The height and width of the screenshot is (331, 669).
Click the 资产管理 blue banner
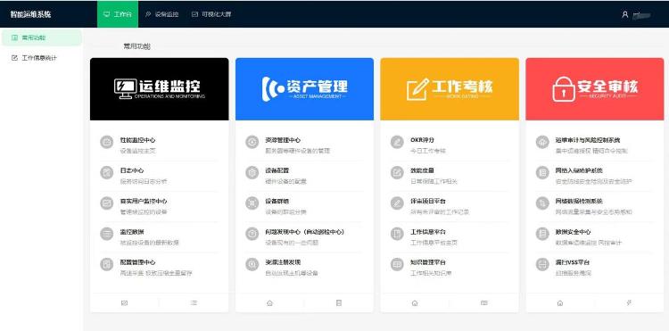[x=305, y=89]
